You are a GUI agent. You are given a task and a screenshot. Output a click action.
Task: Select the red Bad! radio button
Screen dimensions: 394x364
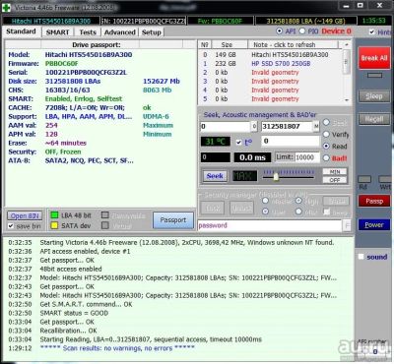tap(326, 158)
